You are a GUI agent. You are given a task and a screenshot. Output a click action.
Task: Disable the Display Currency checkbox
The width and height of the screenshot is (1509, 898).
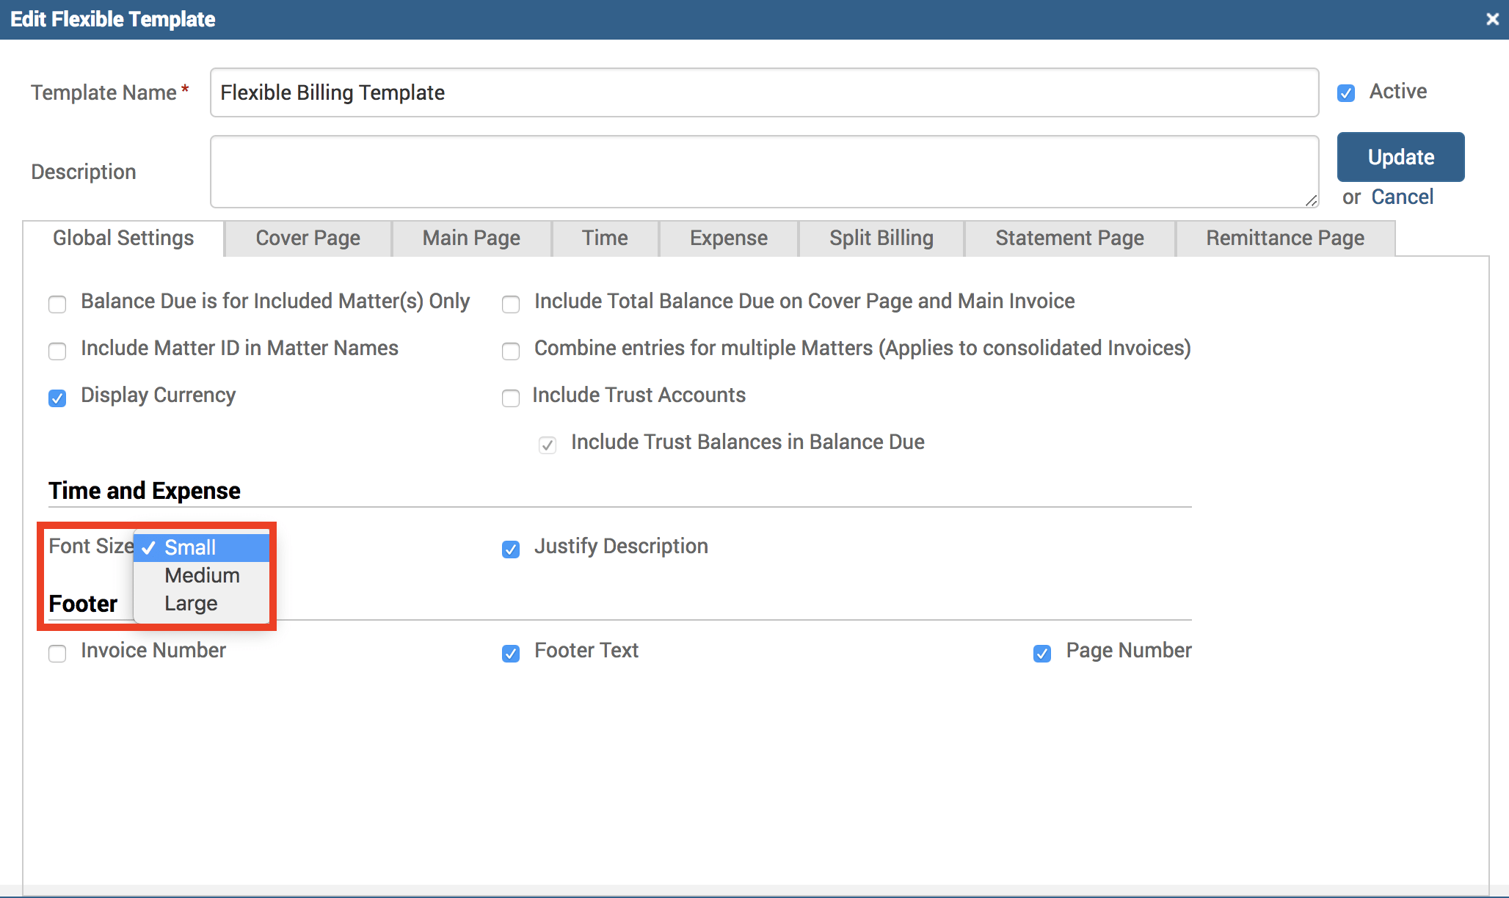tap(57, 398)
